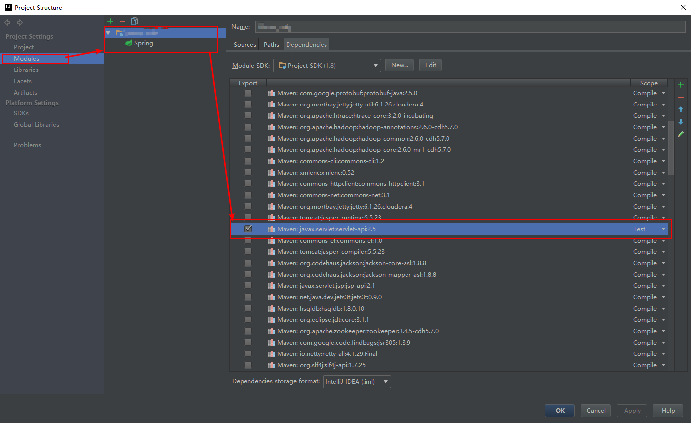Navigate back with the left arrow icon
This screenshot has height=423, width=691.
(7, 22)
